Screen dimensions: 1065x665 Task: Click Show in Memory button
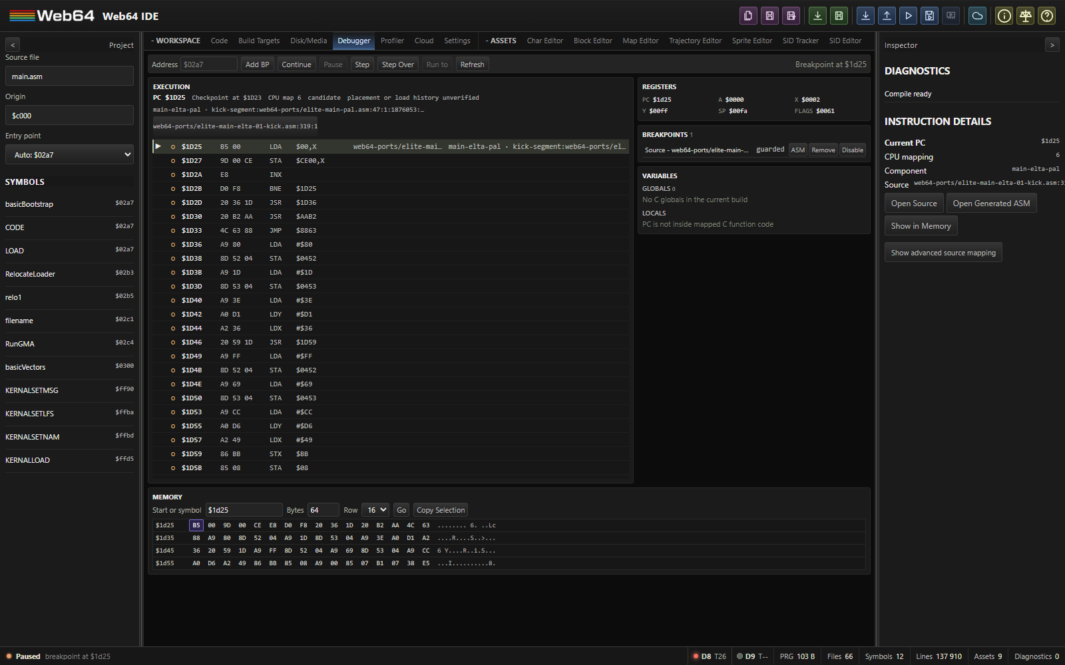tap(921, 226)
